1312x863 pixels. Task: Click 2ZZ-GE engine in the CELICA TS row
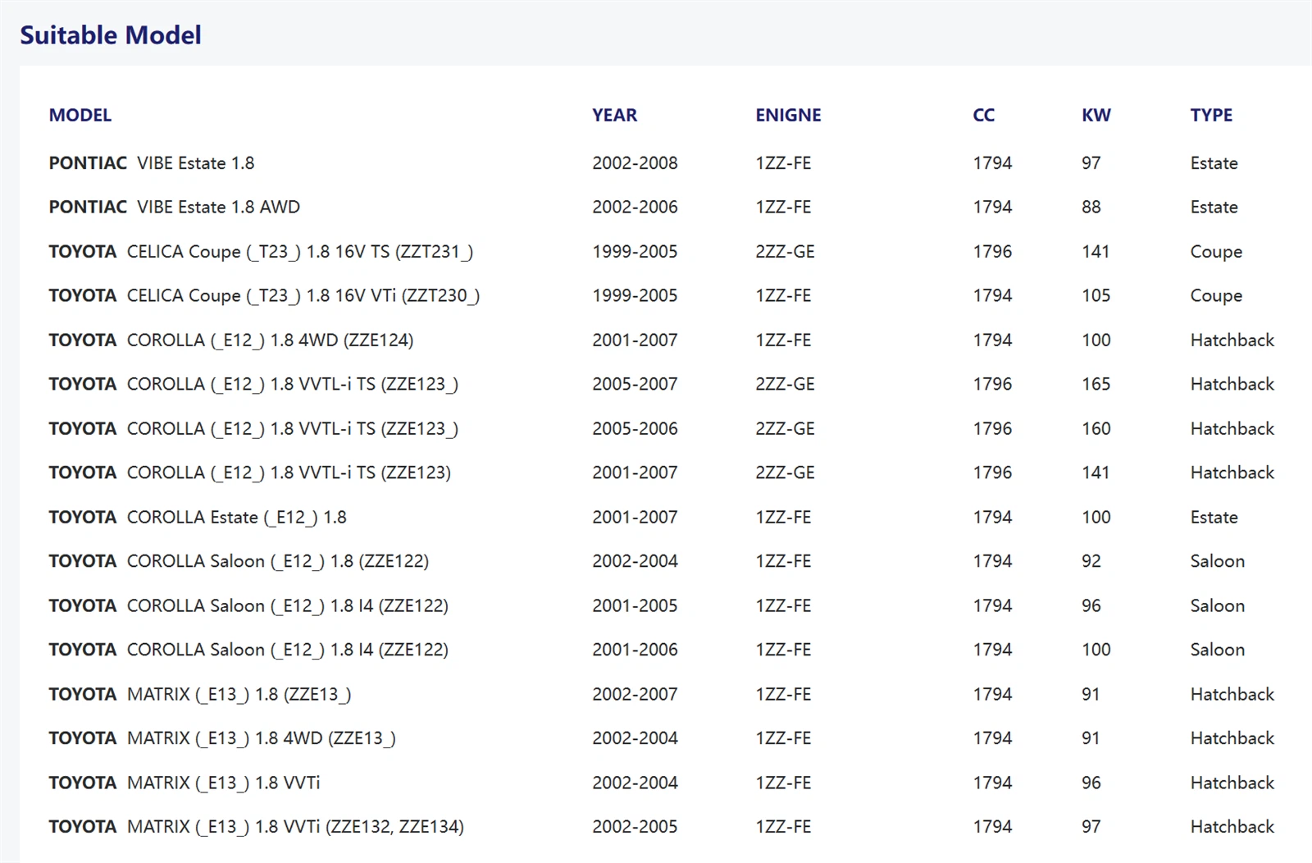click(x=785, y=252)
